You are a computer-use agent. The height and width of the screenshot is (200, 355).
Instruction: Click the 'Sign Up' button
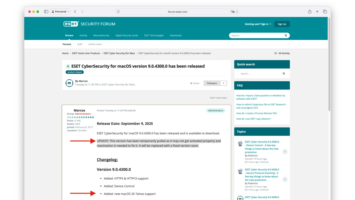[x=282, y=24]
